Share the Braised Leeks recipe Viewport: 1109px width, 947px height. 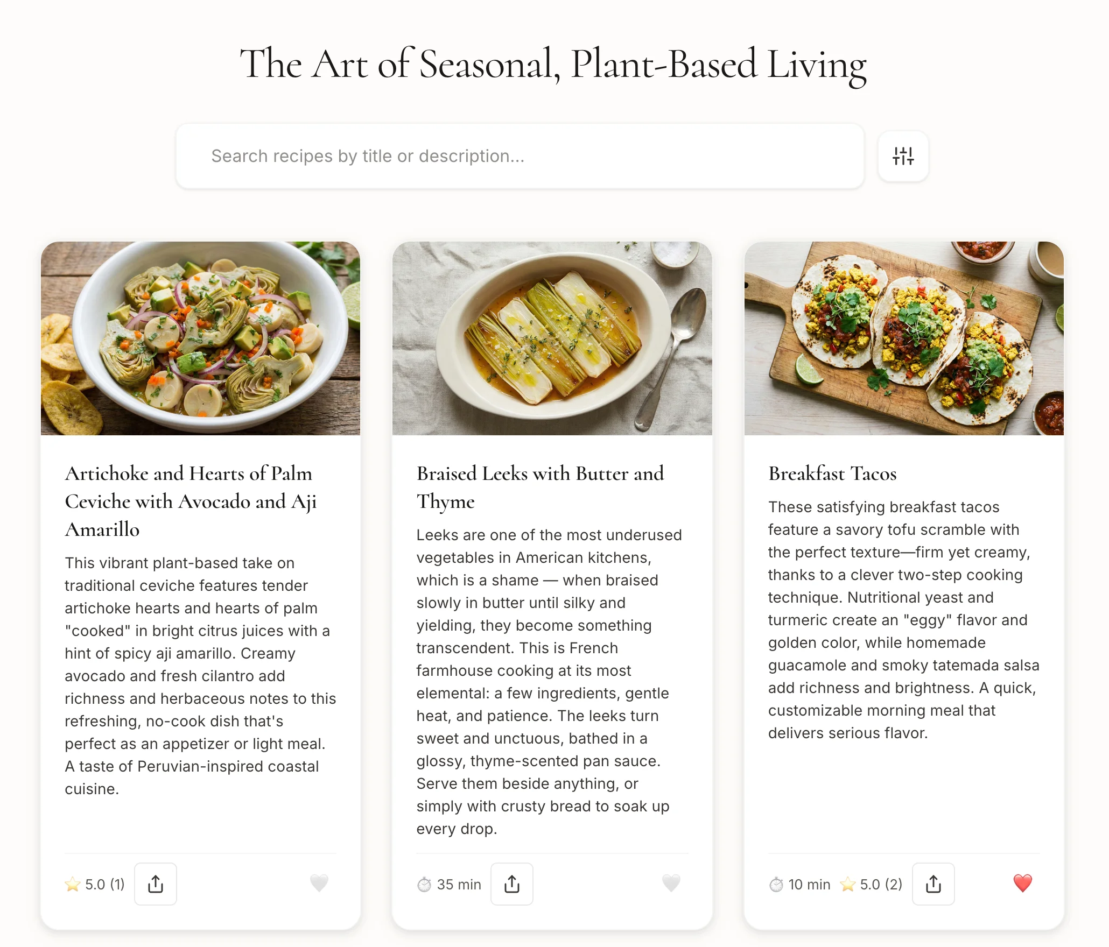pyautogui.click(x=512, y=884)
